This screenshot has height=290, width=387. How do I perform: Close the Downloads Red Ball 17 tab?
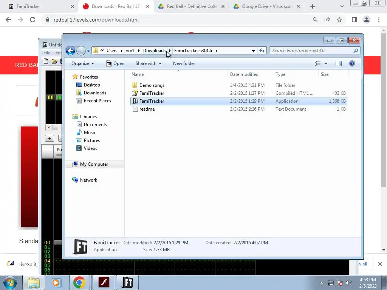point(148,6)
